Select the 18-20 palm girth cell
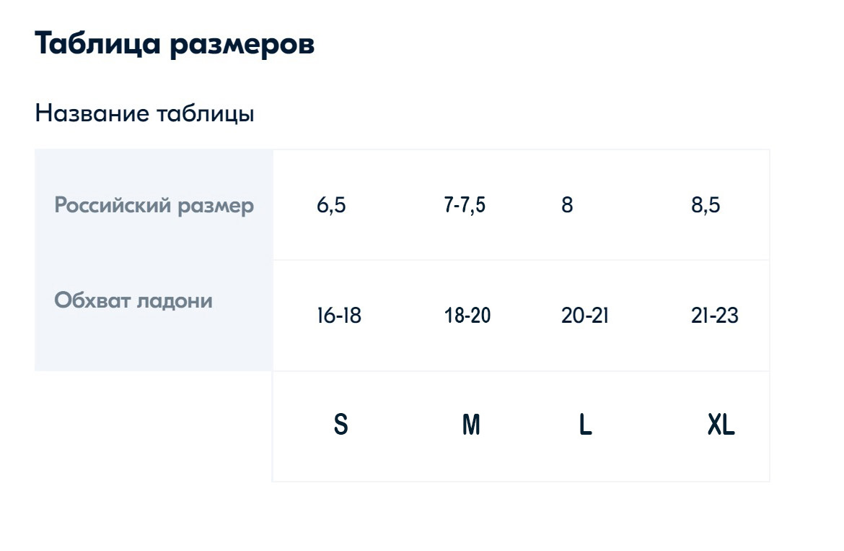844x551 pixels. pos(467,316)
